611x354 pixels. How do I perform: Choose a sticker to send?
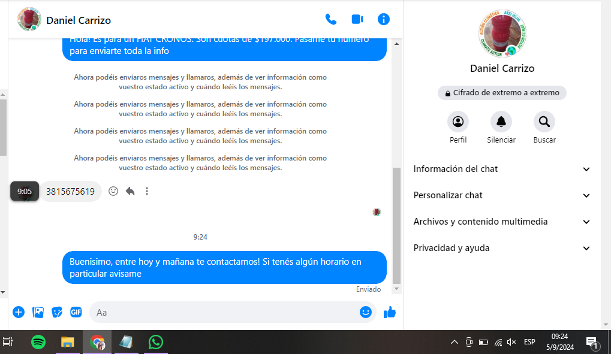pos(57,312)
